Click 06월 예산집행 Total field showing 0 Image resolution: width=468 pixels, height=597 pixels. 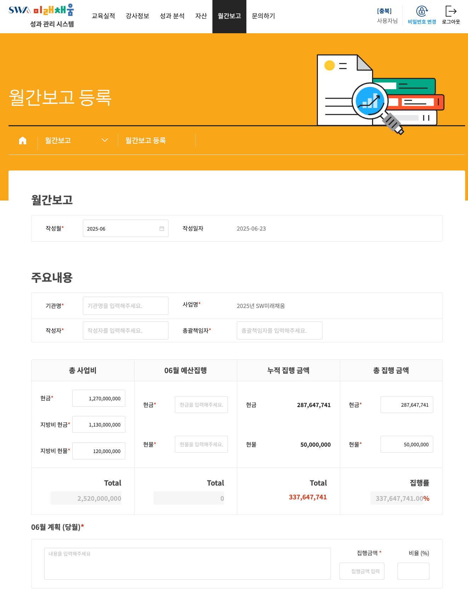point(189,498)
